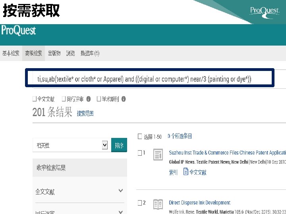Select result 1 checkbox
Viewport: 286px width, 214px height.
pyautogui.click(x=140, y=153)
